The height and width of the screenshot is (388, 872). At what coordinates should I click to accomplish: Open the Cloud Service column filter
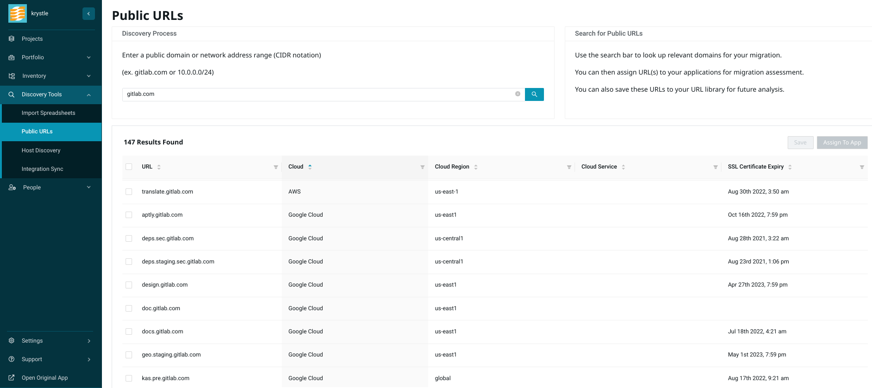point(715,167)
